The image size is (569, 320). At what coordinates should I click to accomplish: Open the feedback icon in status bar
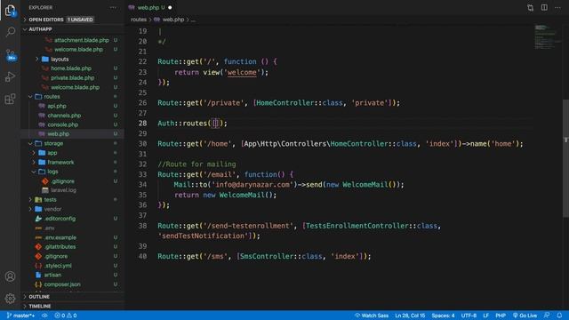pos(547,316)
